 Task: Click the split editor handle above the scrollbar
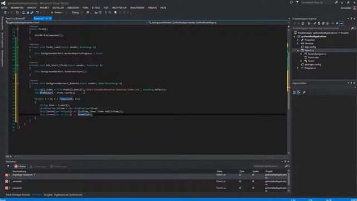point(288,26)
